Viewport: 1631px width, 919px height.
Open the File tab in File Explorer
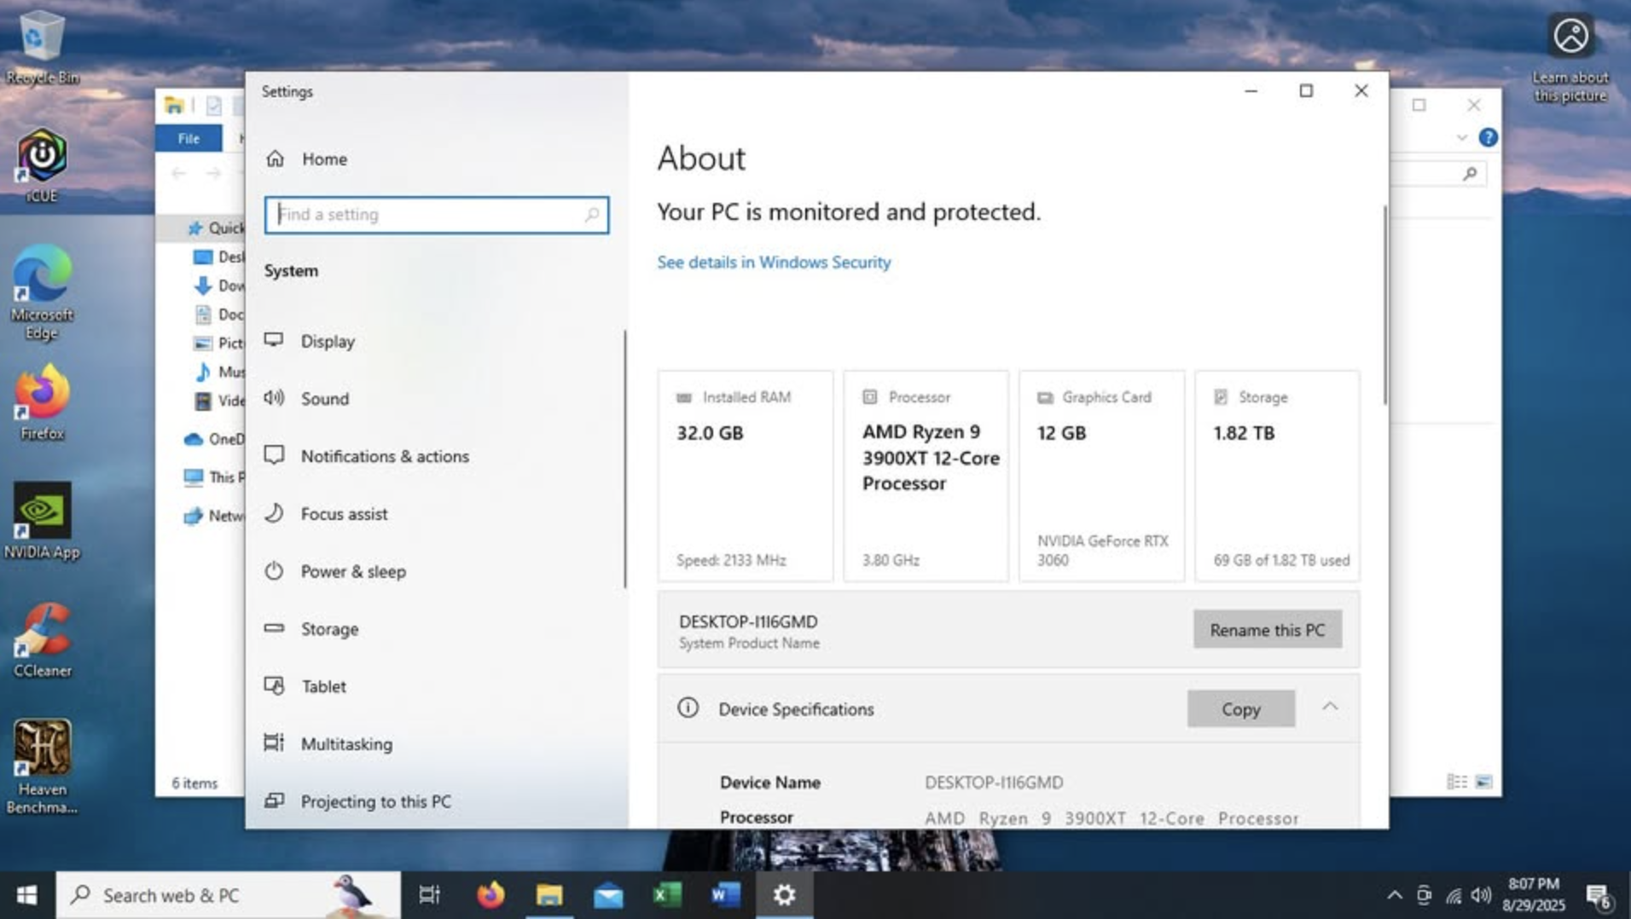pos(189,138)
